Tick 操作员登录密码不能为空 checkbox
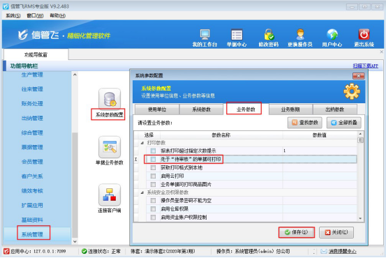386x258 pixels. pos(153,201)
